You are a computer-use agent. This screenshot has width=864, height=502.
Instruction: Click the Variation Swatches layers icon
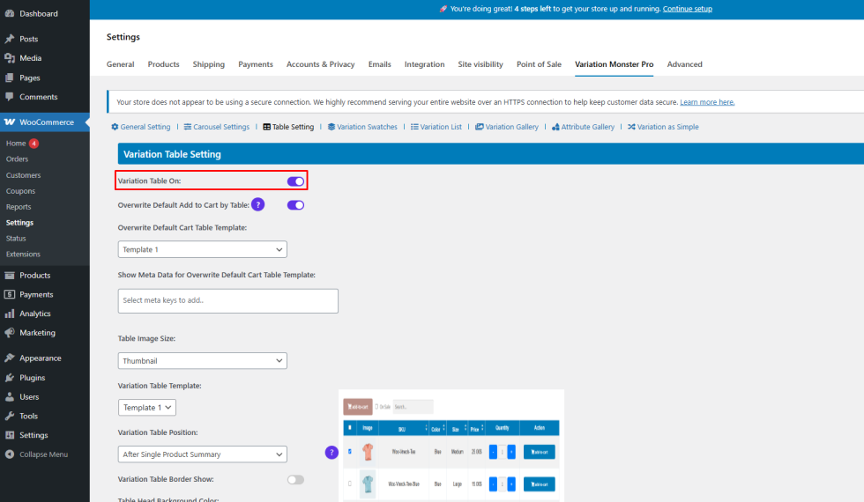(331, 127)
